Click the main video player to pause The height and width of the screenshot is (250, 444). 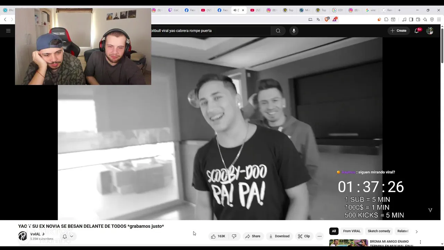[220, 128]
